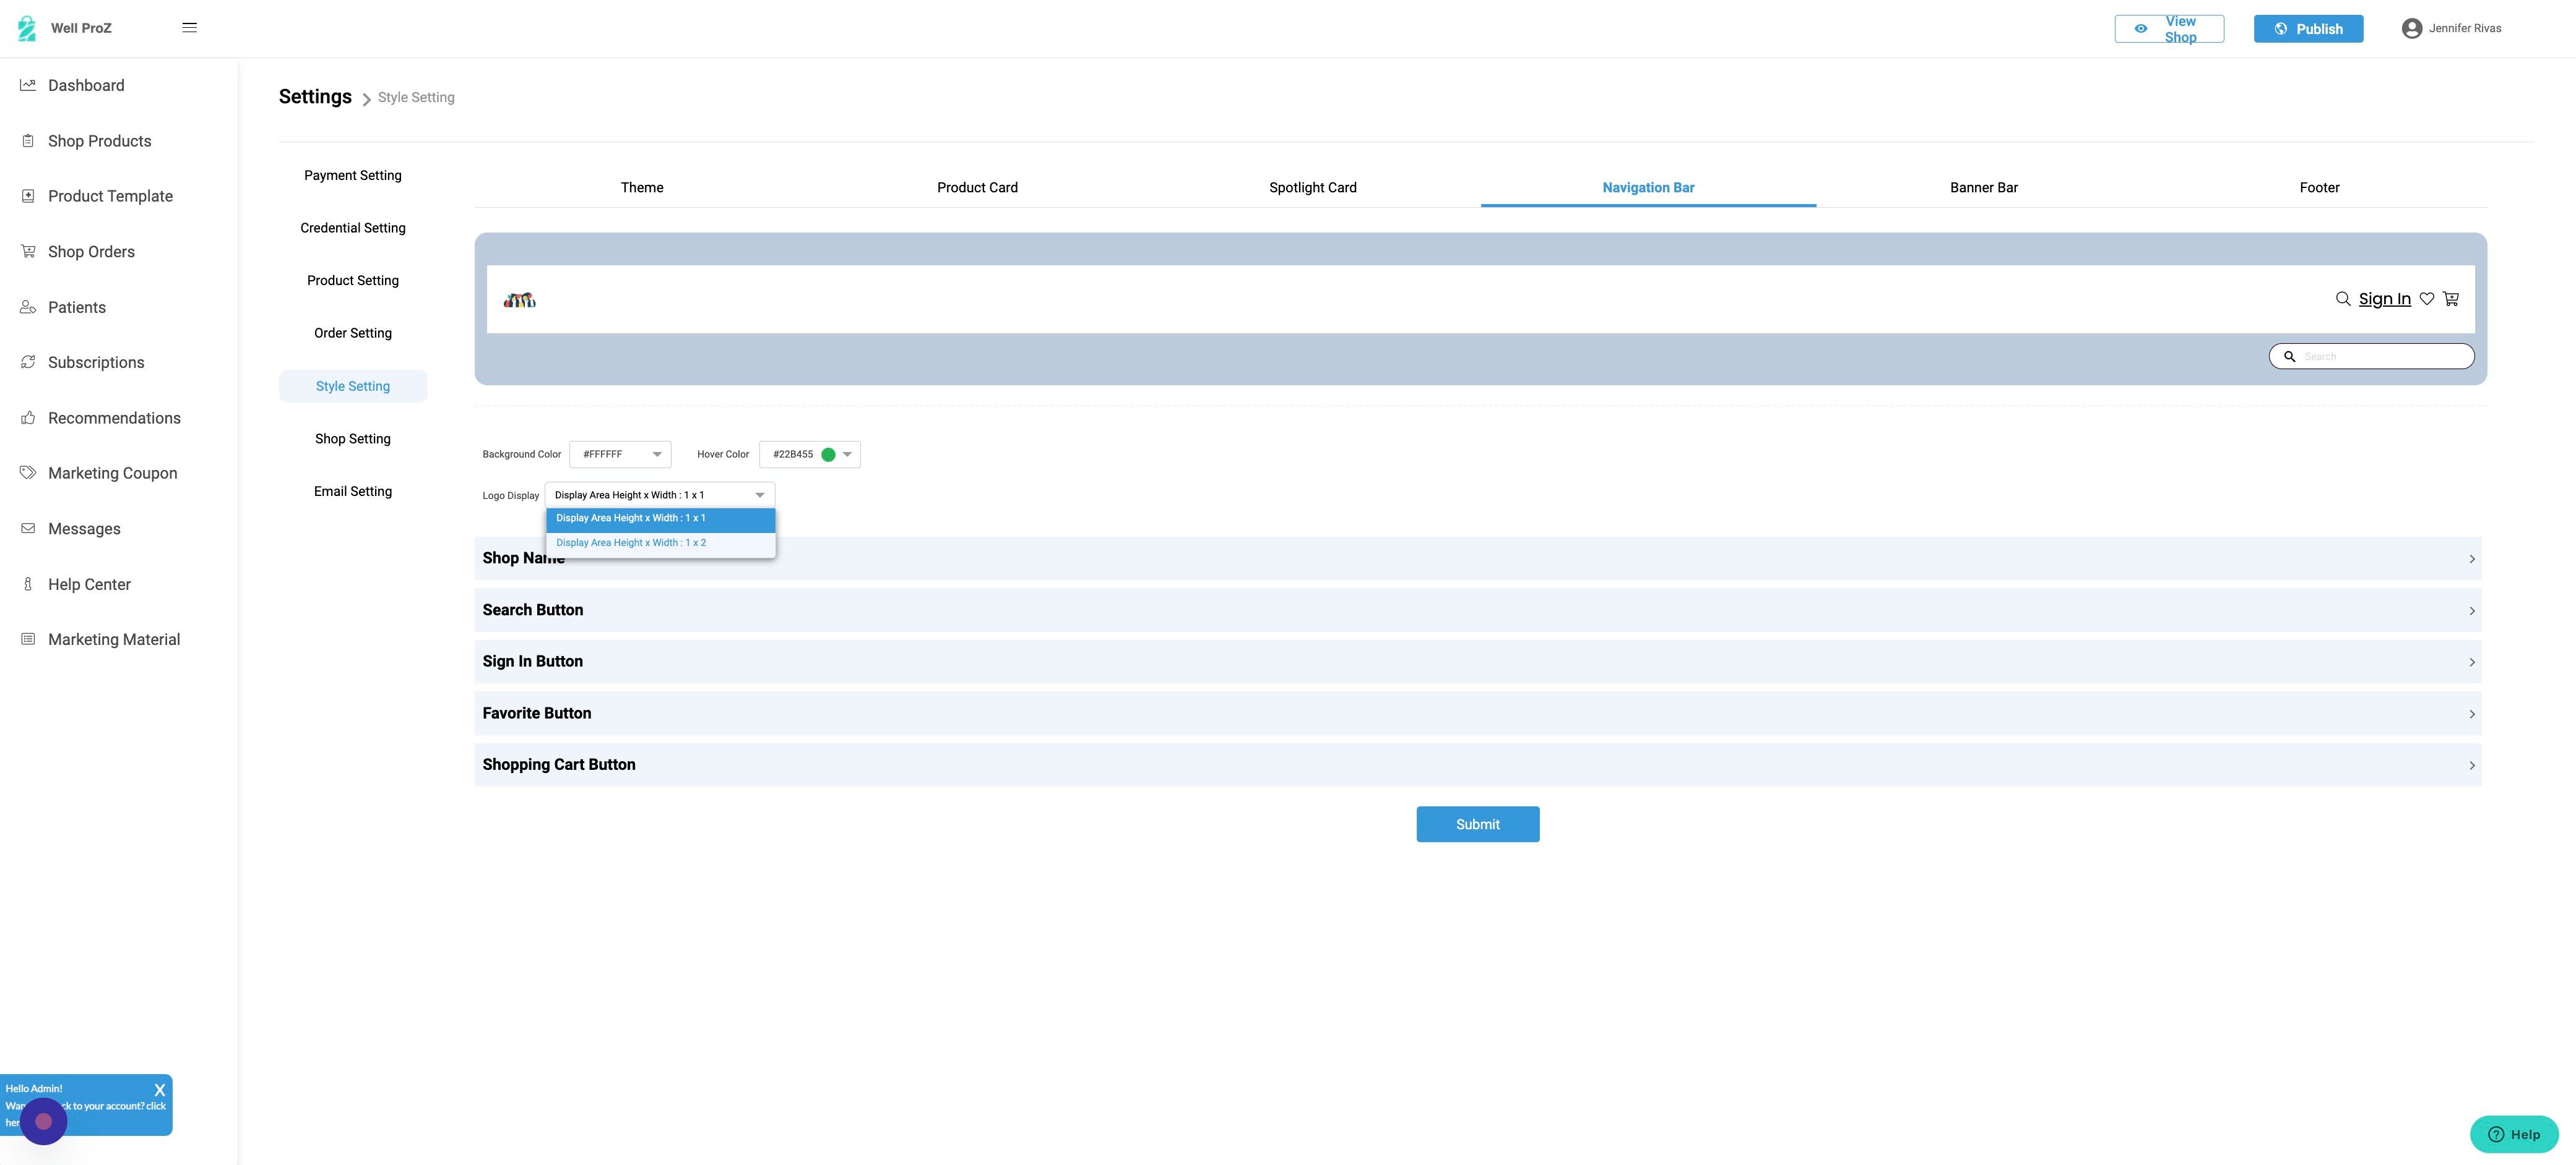This screenshot has height=1165, width=2576.
Task: Open the Background Color dropdown
Action: pos(620,454)
